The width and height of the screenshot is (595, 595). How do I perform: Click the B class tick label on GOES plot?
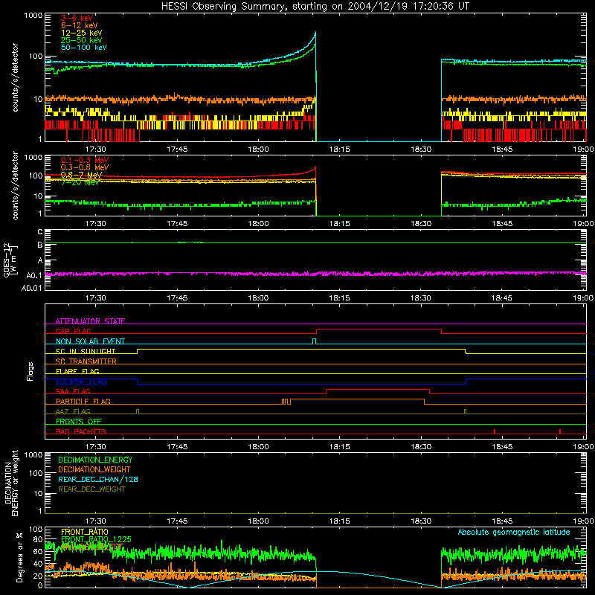pos(40,245)
